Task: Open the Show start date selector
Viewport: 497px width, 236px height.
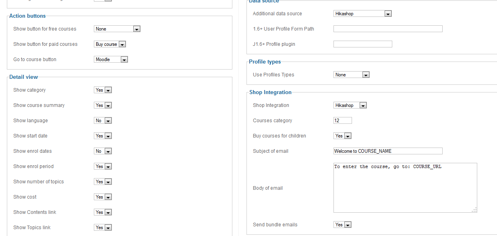Action: click(103, 136)
